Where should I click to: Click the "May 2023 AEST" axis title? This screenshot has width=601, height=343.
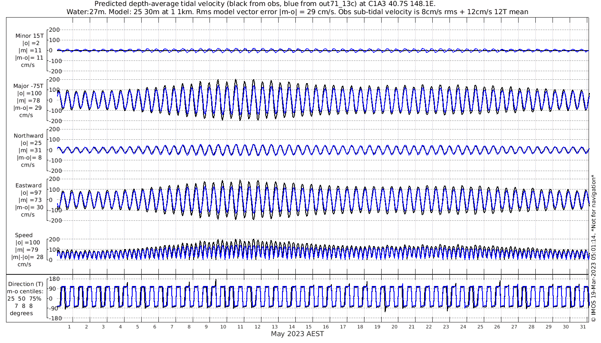(297, 334)
